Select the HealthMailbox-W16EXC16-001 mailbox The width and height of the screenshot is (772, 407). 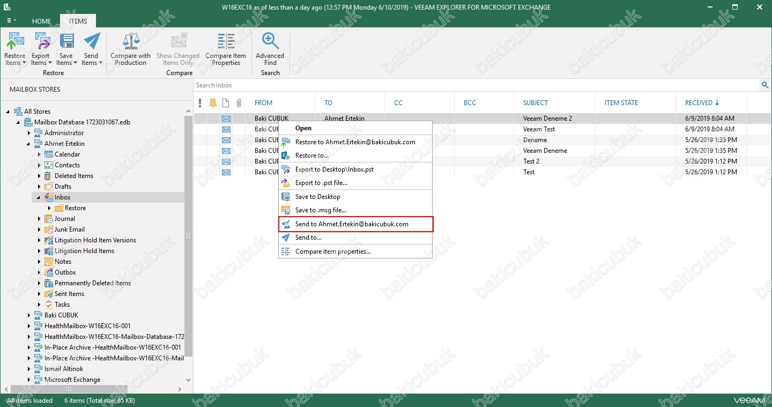(87, 326)
